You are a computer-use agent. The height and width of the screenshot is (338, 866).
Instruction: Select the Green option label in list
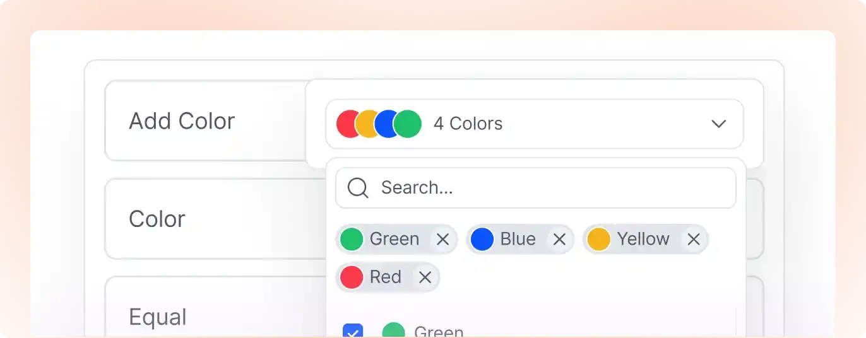(x=439, y=332)
